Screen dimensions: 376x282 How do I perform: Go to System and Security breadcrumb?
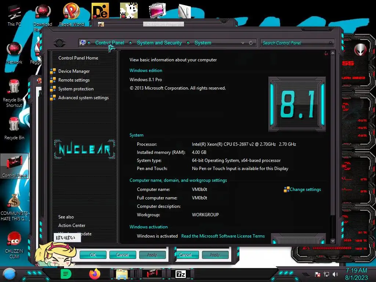click(x=159, y=43)
